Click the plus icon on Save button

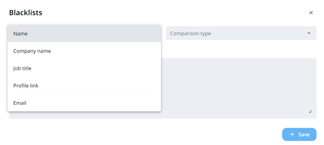[292, 134]
